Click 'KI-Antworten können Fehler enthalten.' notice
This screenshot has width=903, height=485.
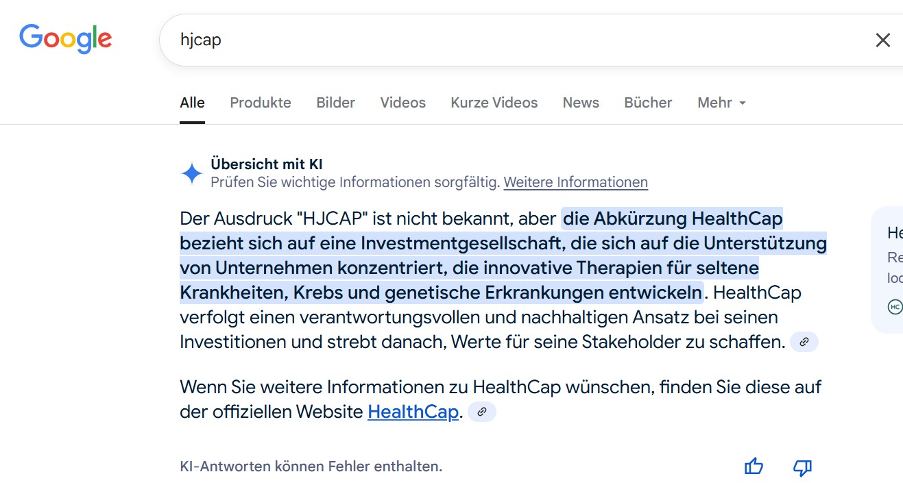coord(311,467)
